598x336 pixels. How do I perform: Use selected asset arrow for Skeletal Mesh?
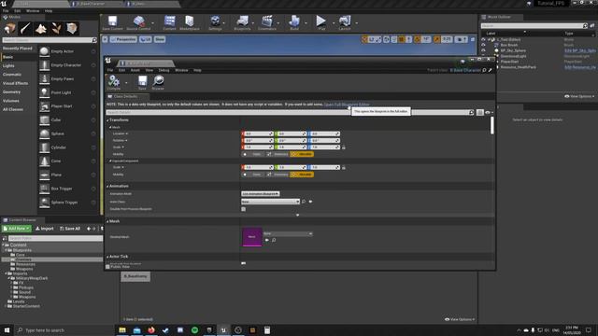click(266, 240)
